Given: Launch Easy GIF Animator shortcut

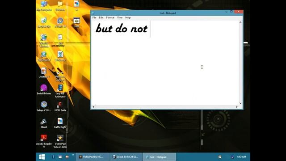Looking at the screenshot, I should pos(60,91).
